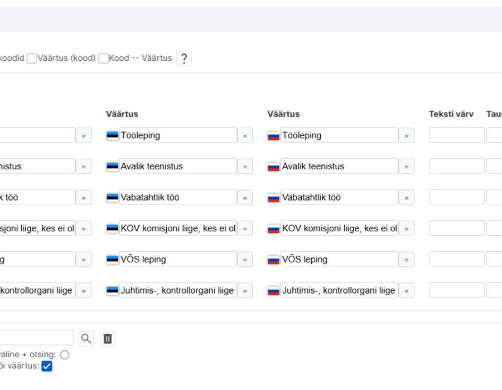Select the Russian flag beside KOV komisjoni liige
Image resolution: width=502 pixels, height=390 pixels.
point(274,228)
